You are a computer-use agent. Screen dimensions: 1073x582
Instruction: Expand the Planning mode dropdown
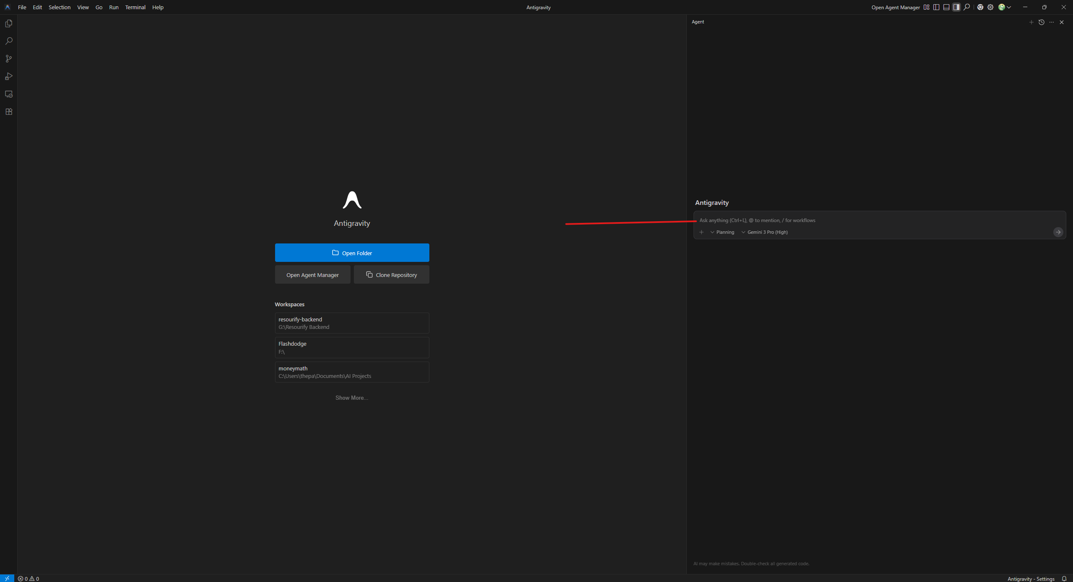pos(722,232)
